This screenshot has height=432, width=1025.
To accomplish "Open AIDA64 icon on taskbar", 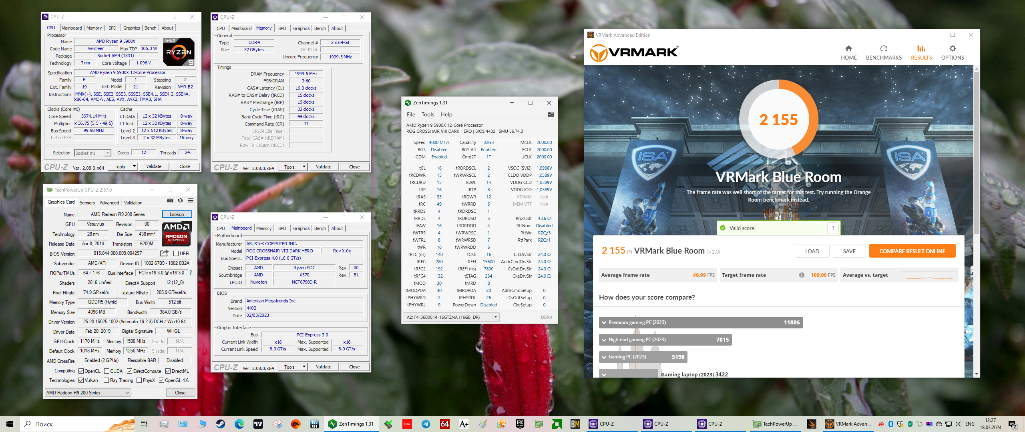I will [x=444, y=424].
